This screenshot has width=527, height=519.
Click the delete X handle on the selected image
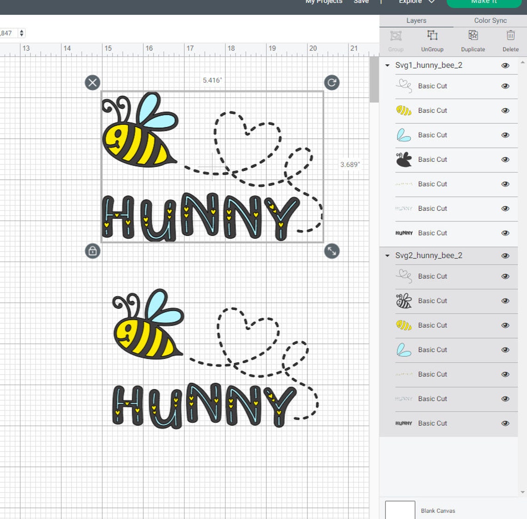(92, 82)
